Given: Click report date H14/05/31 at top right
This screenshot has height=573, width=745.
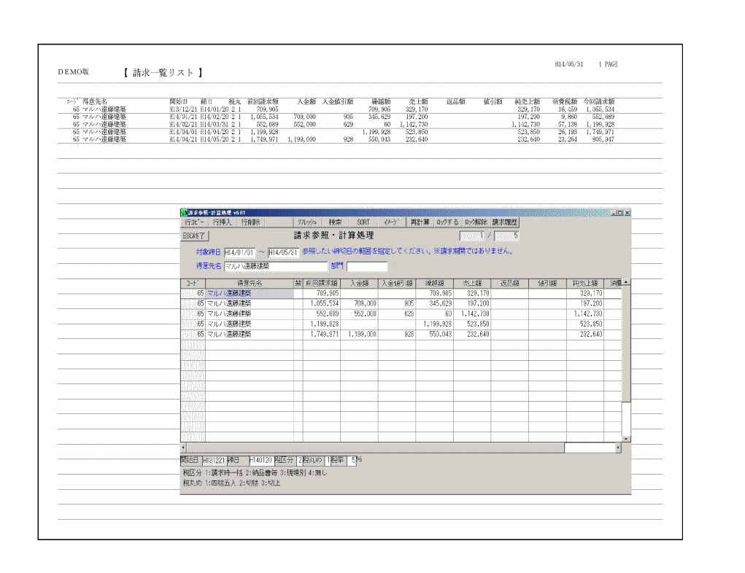Looking at the screenshot, I should tap(568, 64).
